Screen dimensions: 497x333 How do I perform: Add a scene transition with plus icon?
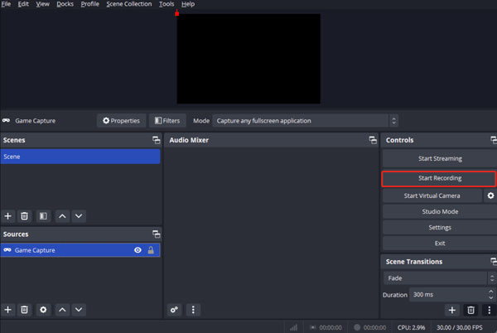point(452,310)
